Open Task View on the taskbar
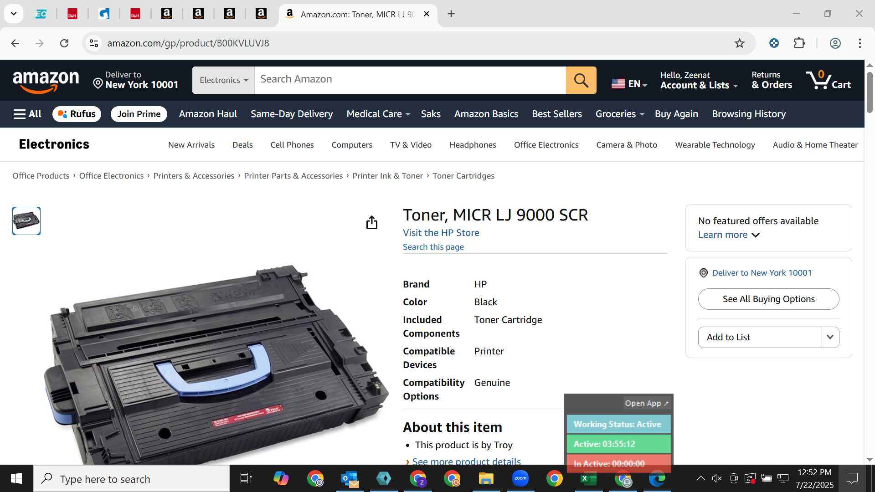The height and width of the screenshot is (492, 875). point(246,479)
